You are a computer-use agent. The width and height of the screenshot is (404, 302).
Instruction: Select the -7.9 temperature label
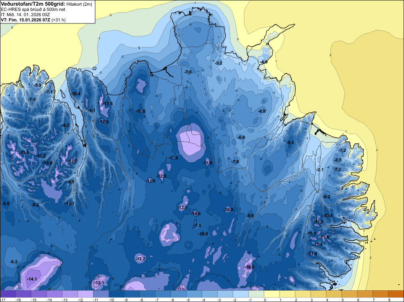coord(32,99)
